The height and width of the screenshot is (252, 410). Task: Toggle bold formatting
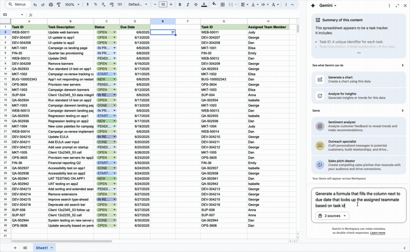point(180,5)
